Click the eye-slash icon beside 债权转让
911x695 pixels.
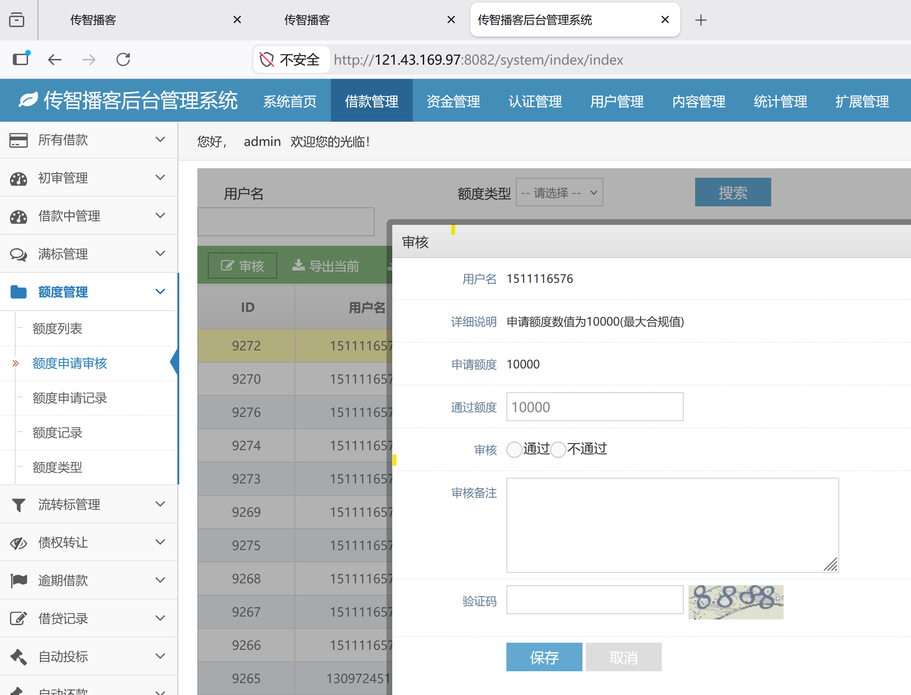pos(19,543)
